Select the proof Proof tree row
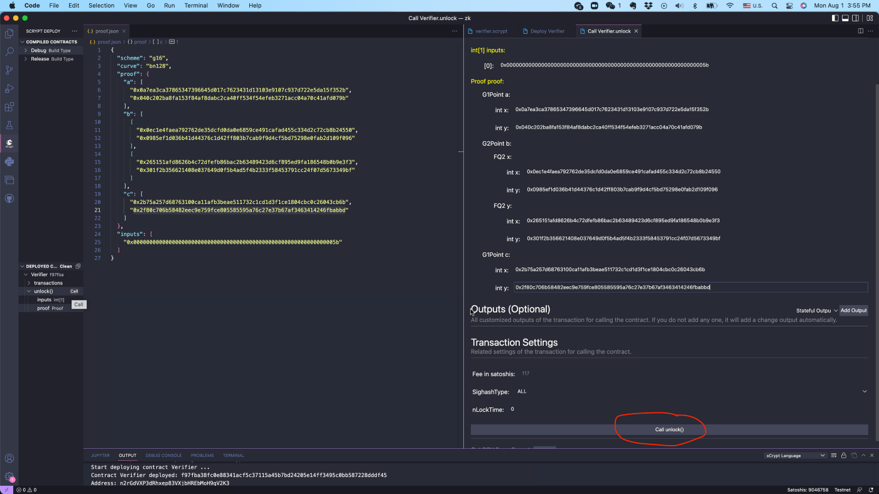879x494 pixels. (x=50, y=308)
